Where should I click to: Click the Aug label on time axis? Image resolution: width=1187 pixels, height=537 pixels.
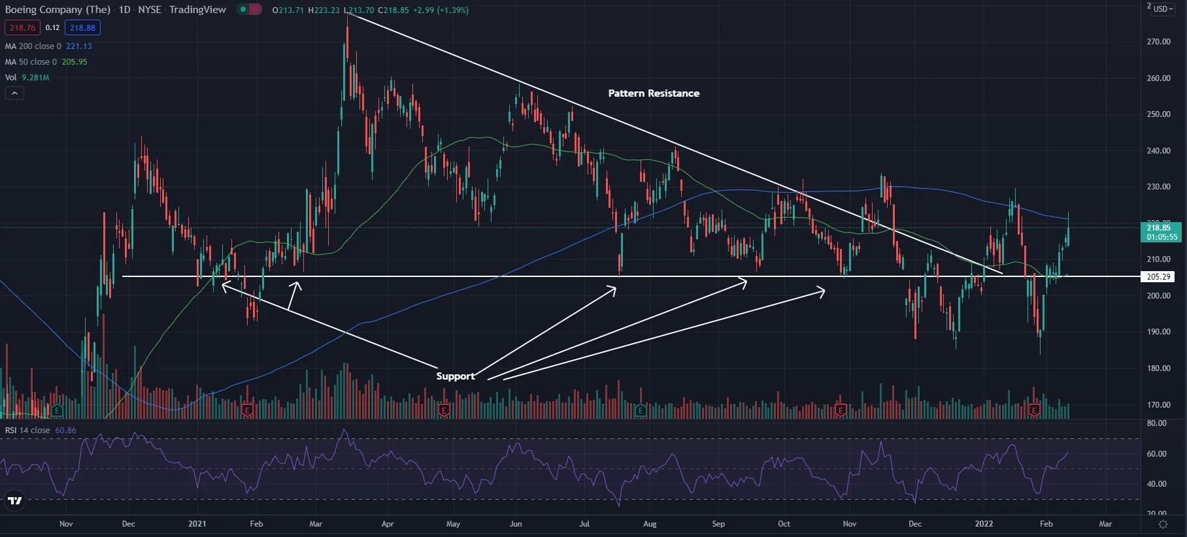tap(650, 524)
